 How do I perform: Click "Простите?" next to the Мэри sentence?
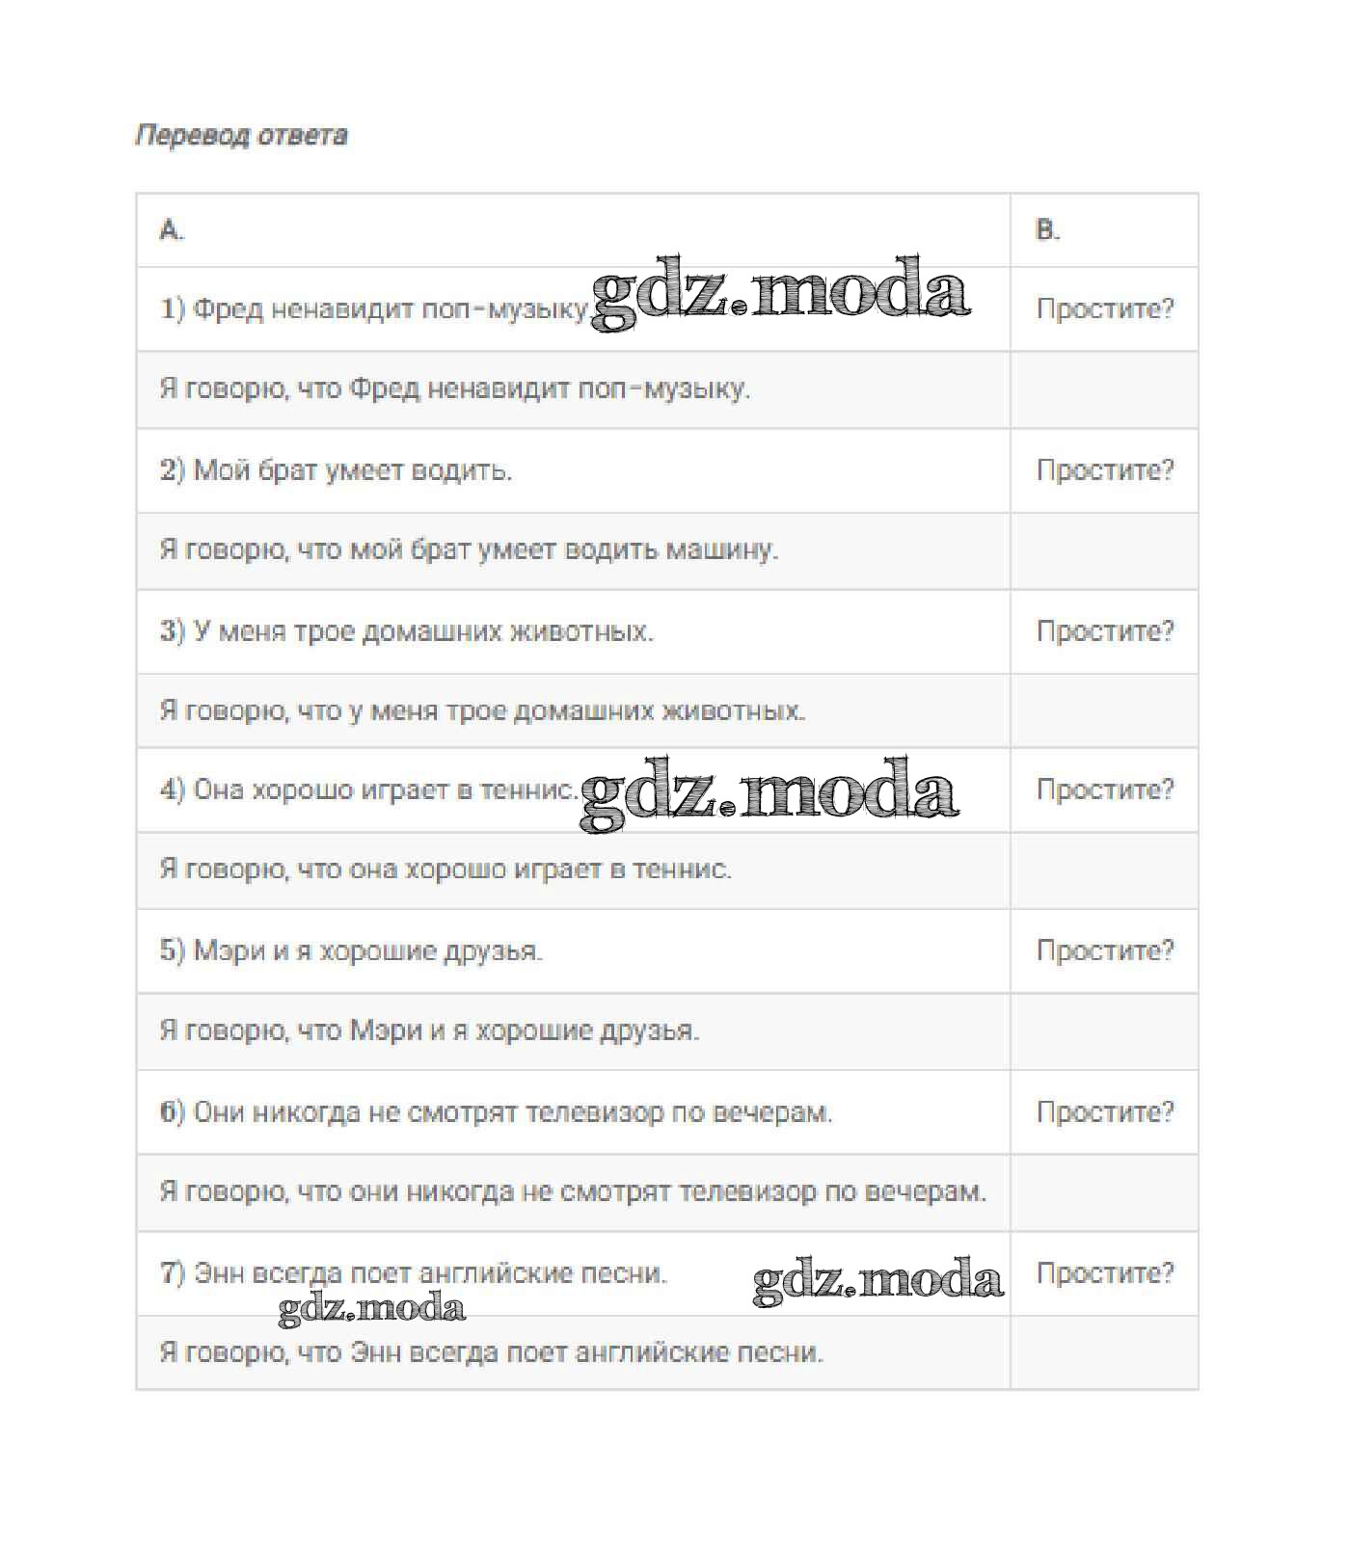(x=1105, y=950)
